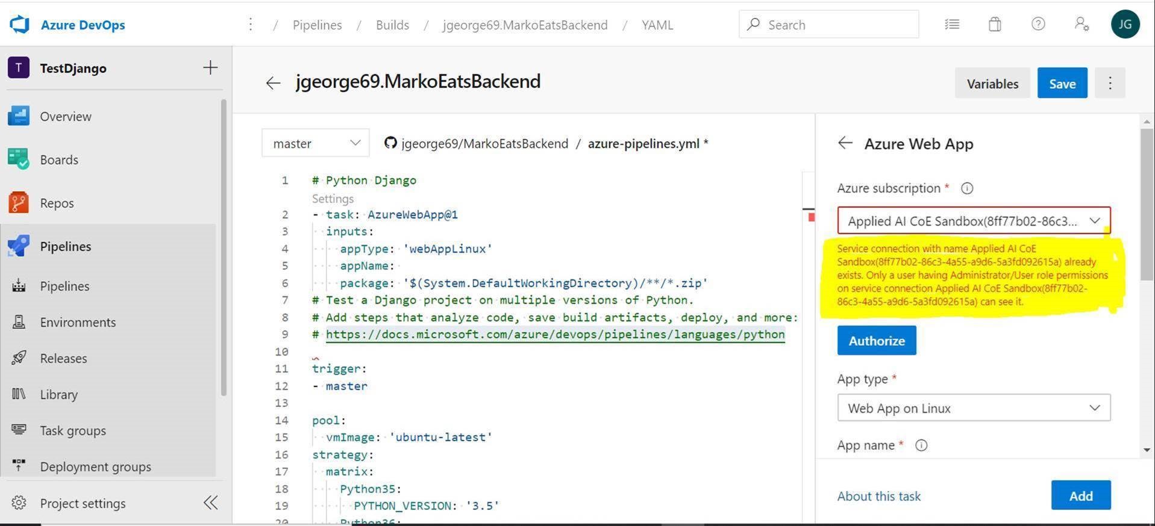Image resolution: width=1155 pixels, height=526 pixels.
Task: Click the Add button
Action: [1081, 495]
